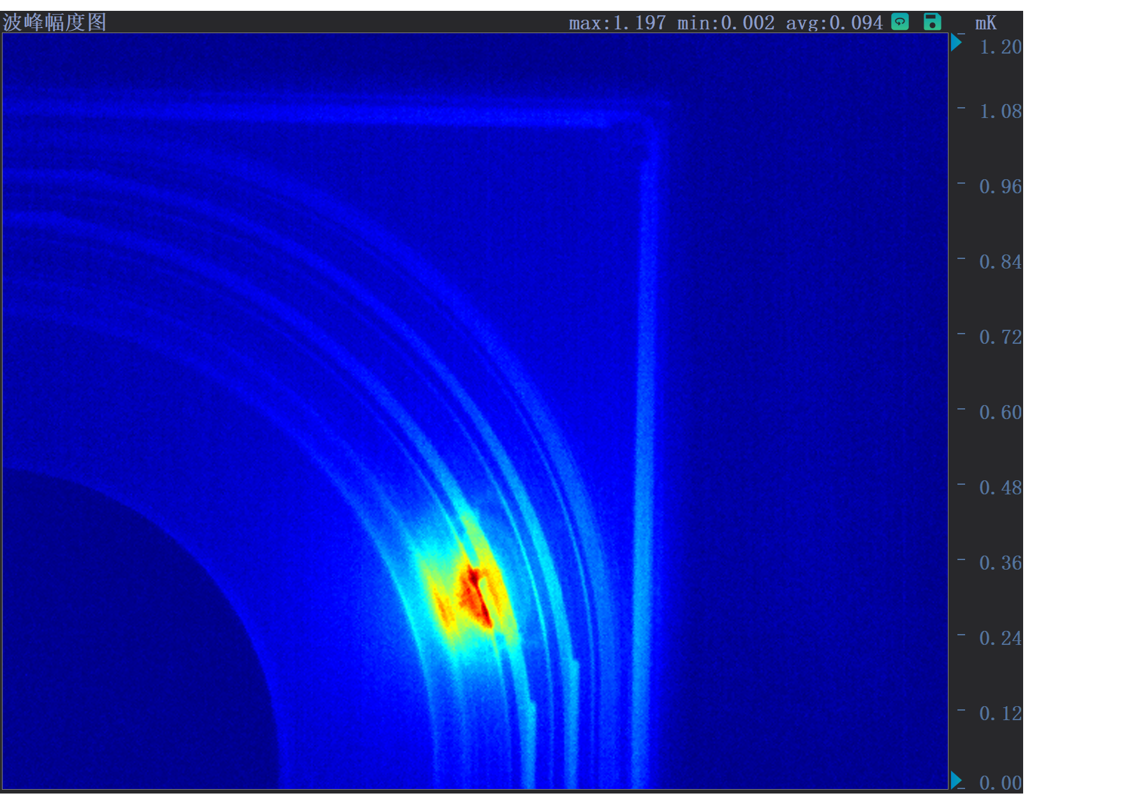Click the min:0.002 readout
This screenshot has width=1122, height=805.
(x=726, y=23)
